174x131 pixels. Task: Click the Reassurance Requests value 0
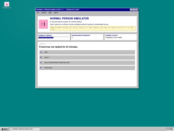pos(72,38)
